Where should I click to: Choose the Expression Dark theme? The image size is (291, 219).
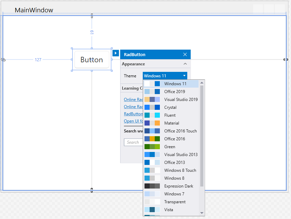pyautogui.click(x=171, y=186)
